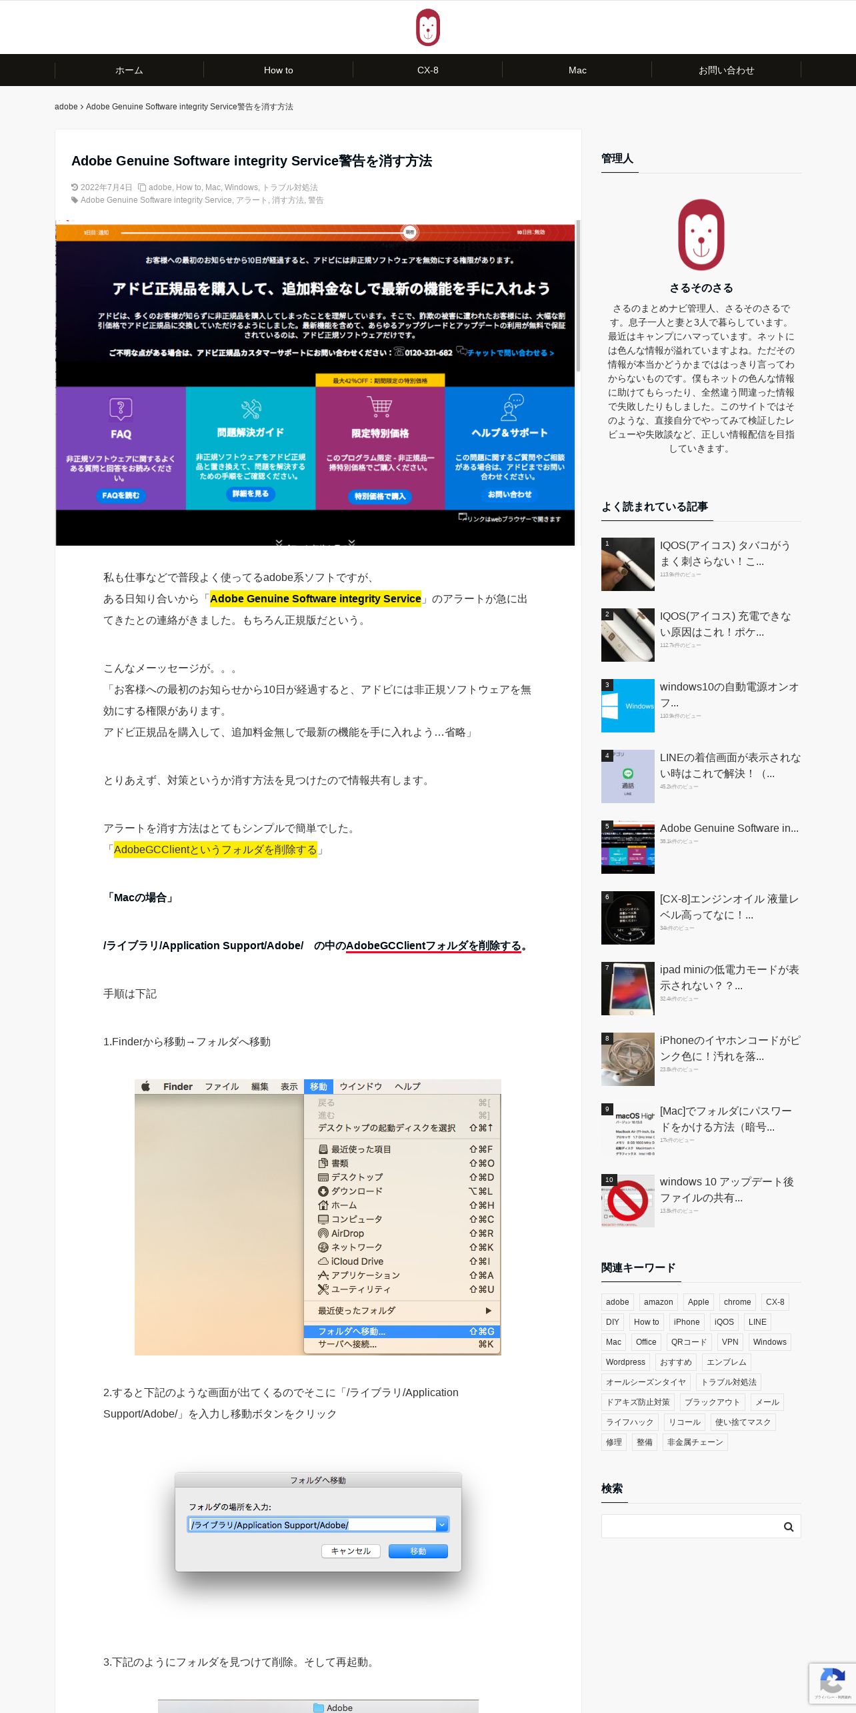
Task: Open the ホーム navigation item
Action: [129, 70]
